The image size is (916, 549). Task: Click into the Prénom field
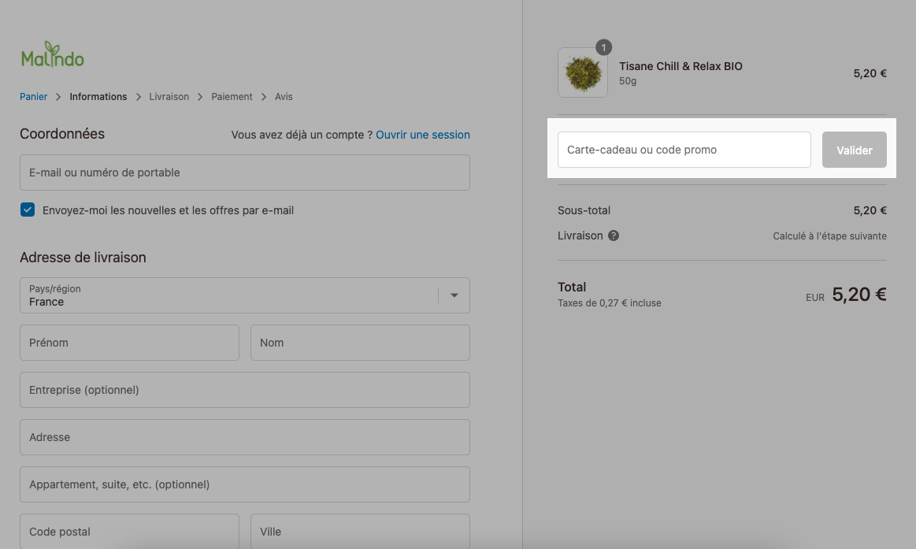(130, 343)
